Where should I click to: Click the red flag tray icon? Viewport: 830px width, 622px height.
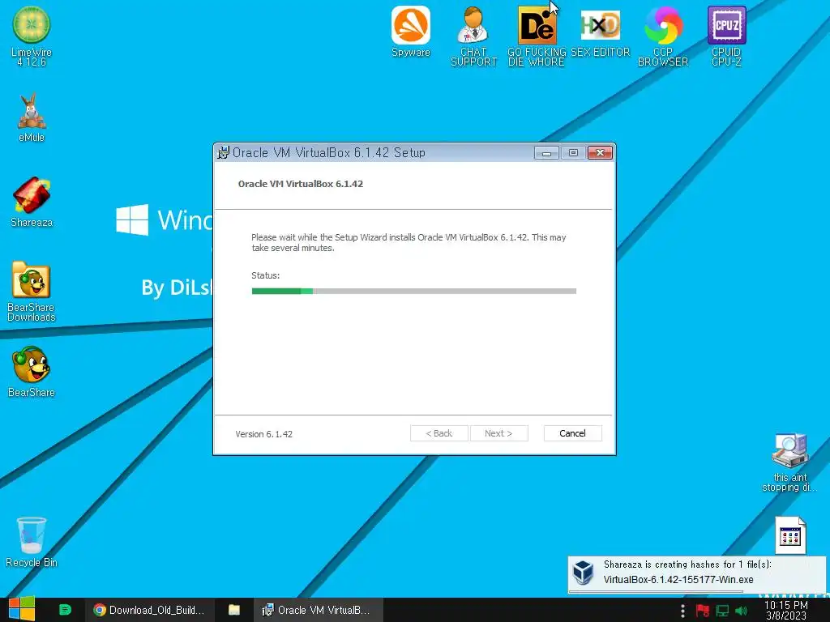(x=703, y=611)
